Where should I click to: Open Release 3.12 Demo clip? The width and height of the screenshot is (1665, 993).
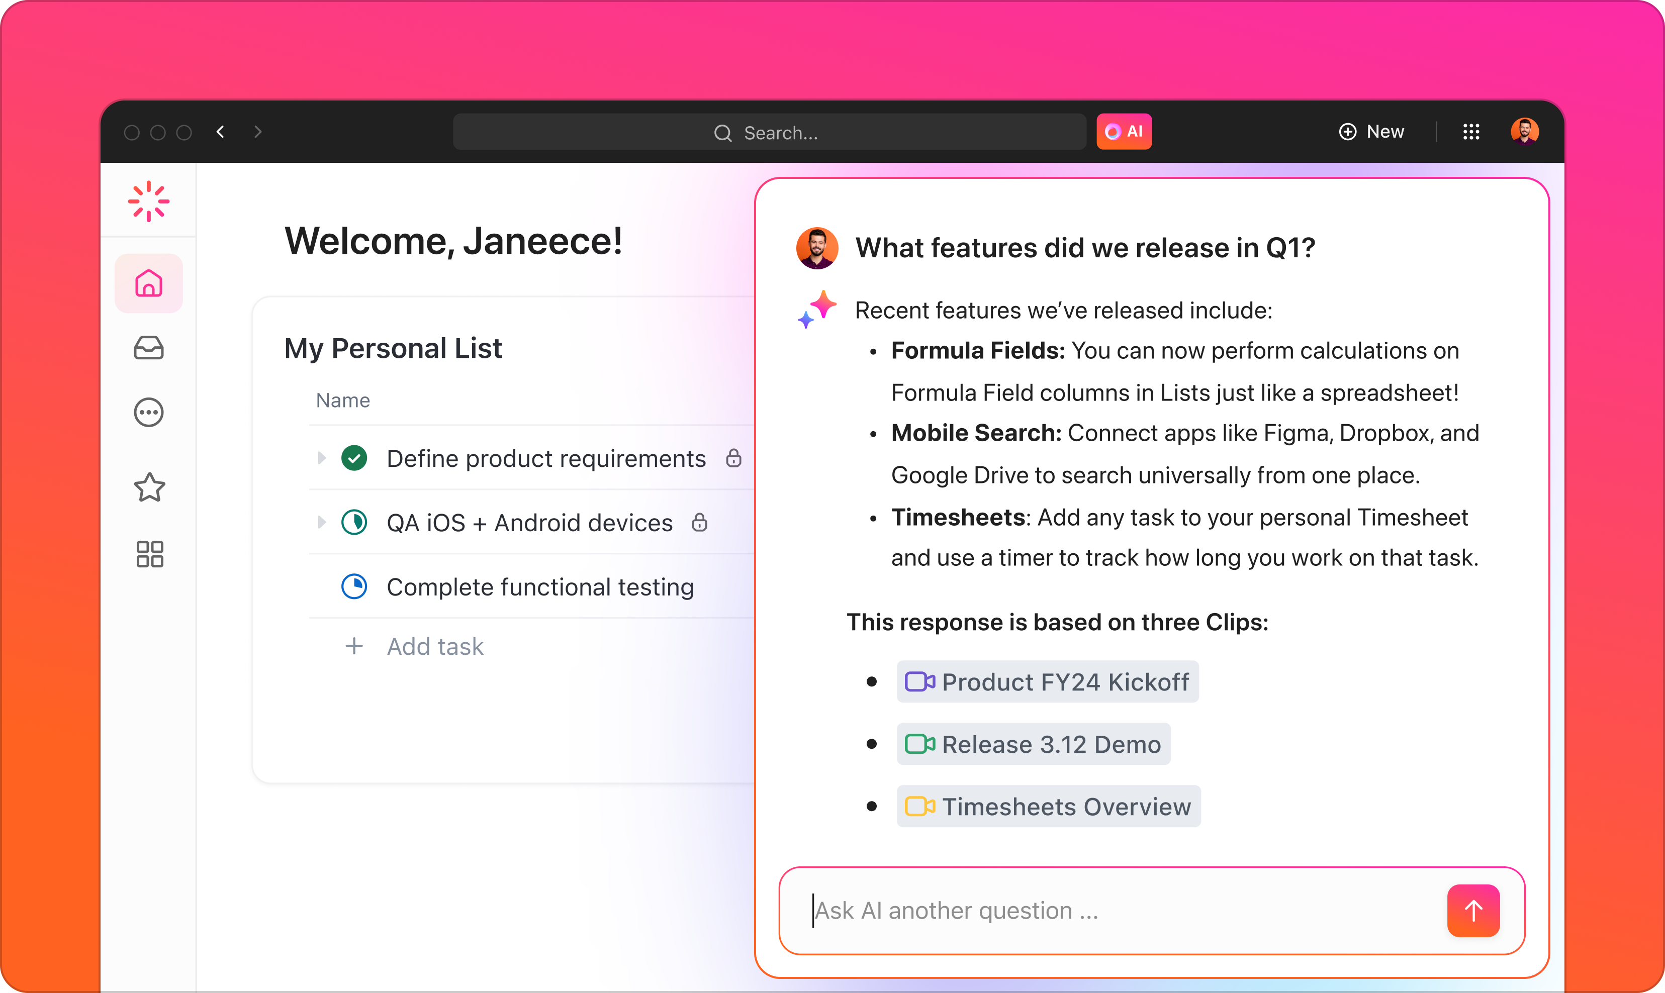1034,744
